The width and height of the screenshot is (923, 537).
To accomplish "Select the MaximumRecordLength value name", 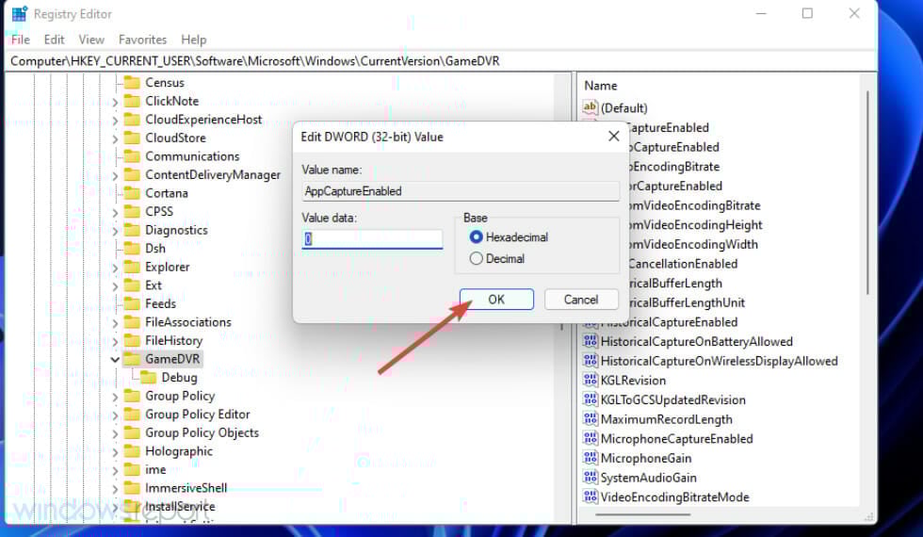I will click(667, 419).
